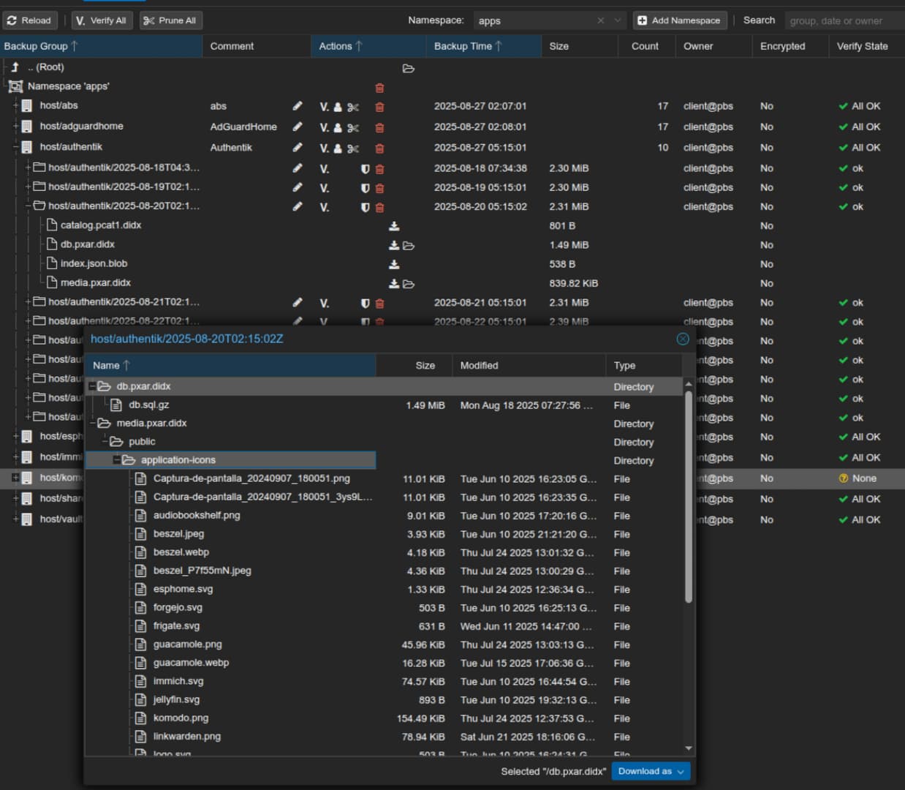Screen dimensions: 905x790
Task: Click prune scissors icon for host/authentik
Action: click(353, 148)
